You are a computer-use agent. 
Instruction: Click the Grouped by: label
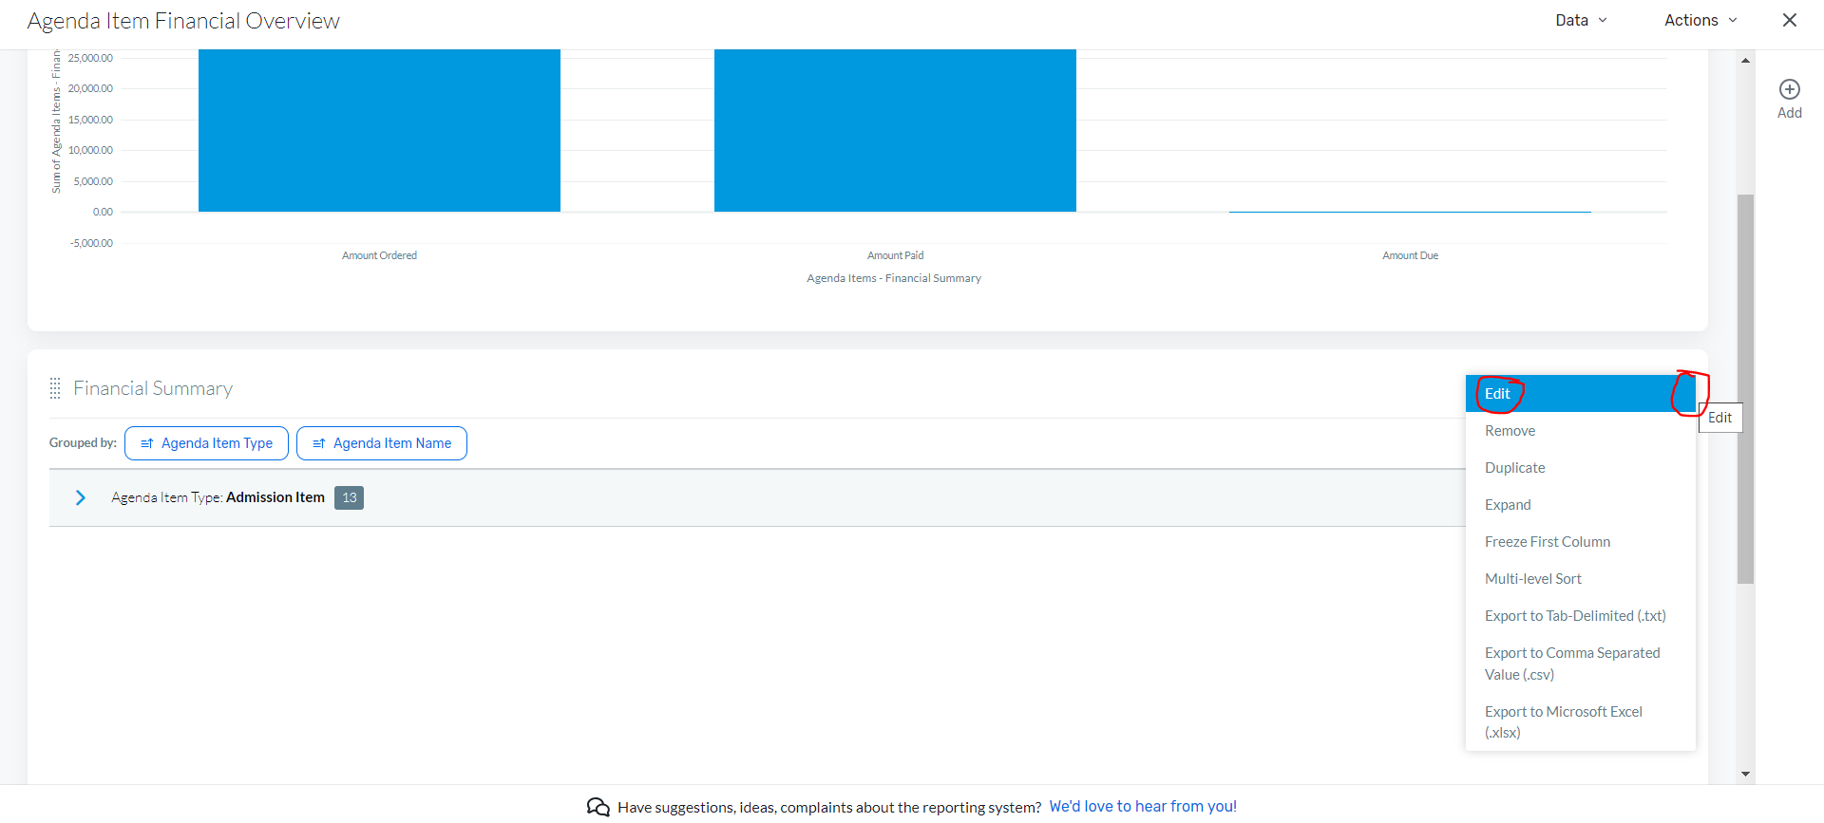pos(83,443)
